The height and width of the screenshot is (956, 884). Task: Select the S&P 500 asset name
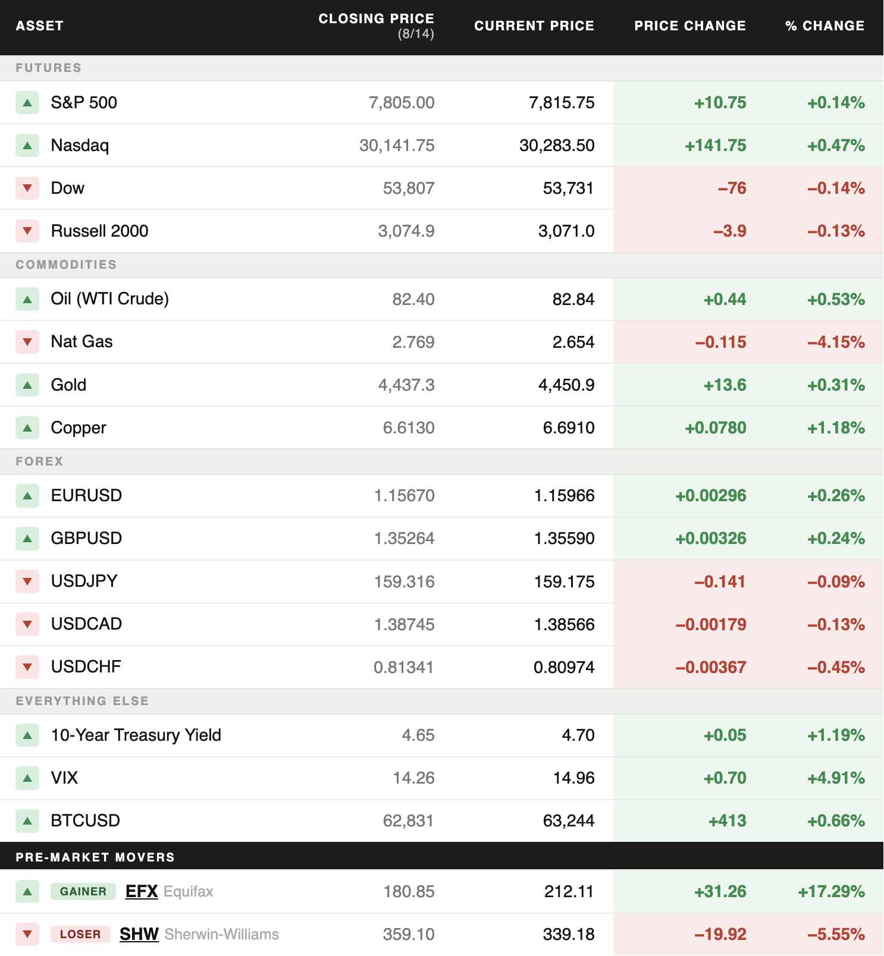pyautogui.click(x=84, y=102)
